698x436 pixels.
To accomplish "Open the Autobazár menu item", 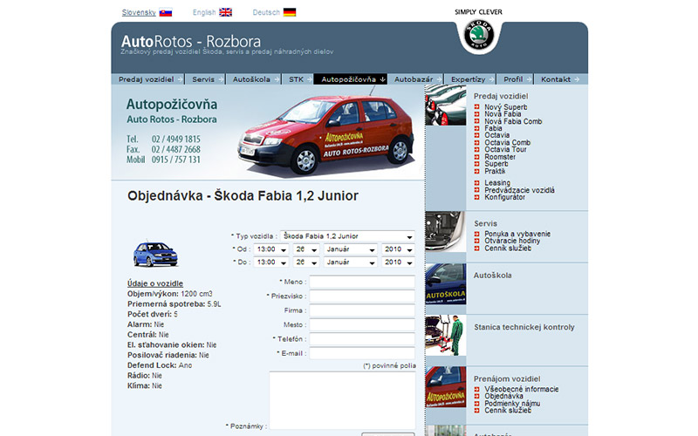I will point(415,79).
